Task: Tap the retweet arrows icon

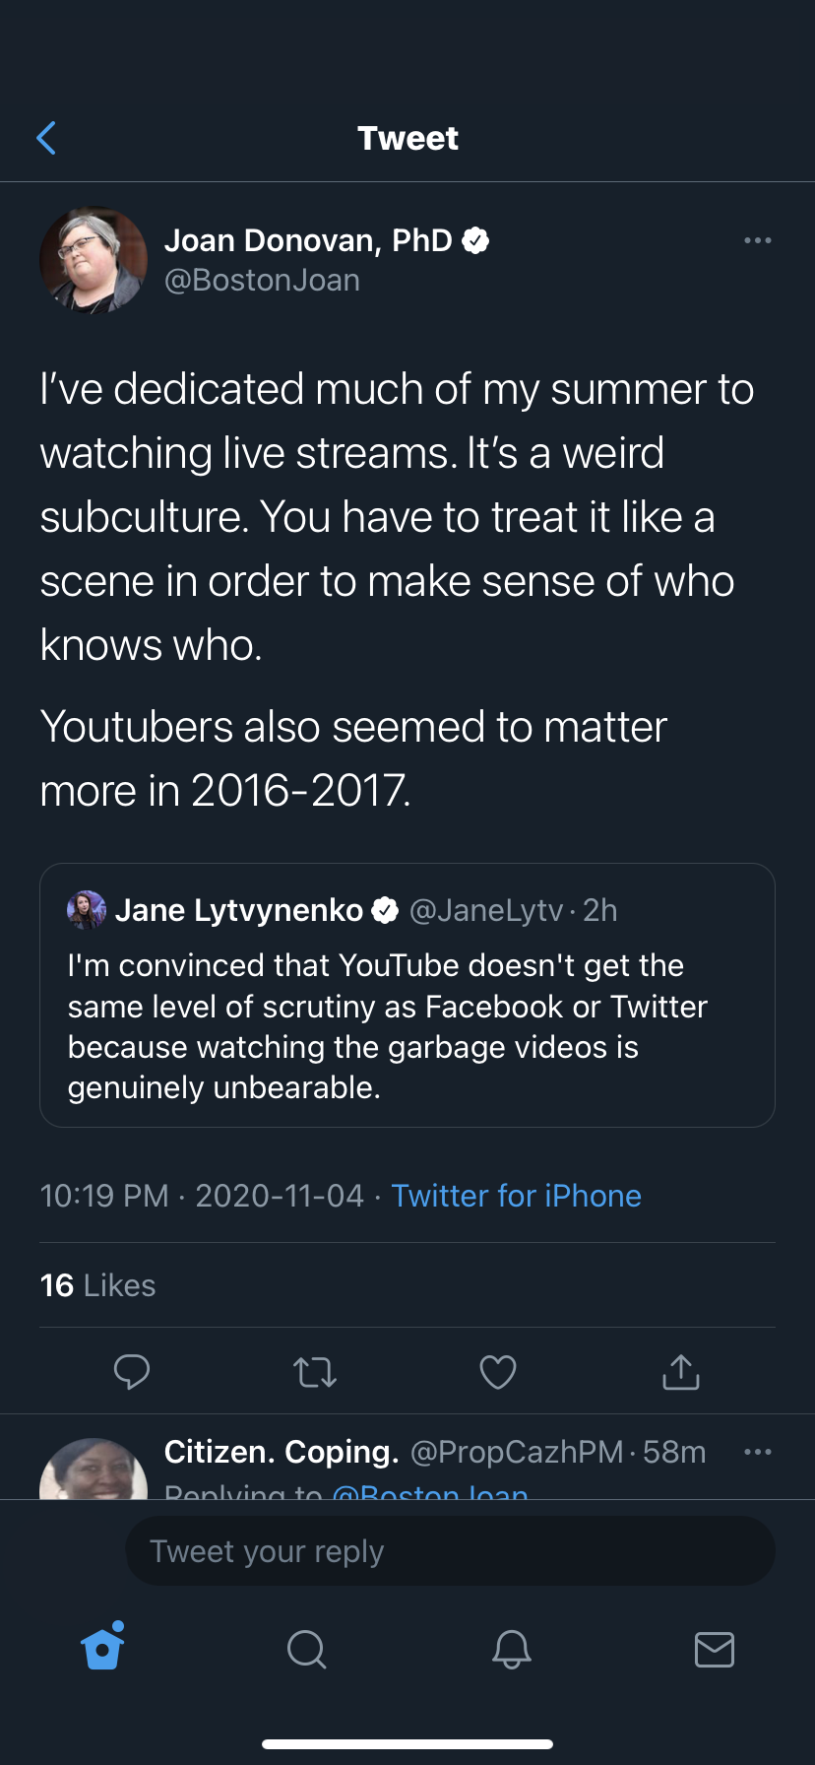Action: pyautogui.click(x=315, y=1372)
